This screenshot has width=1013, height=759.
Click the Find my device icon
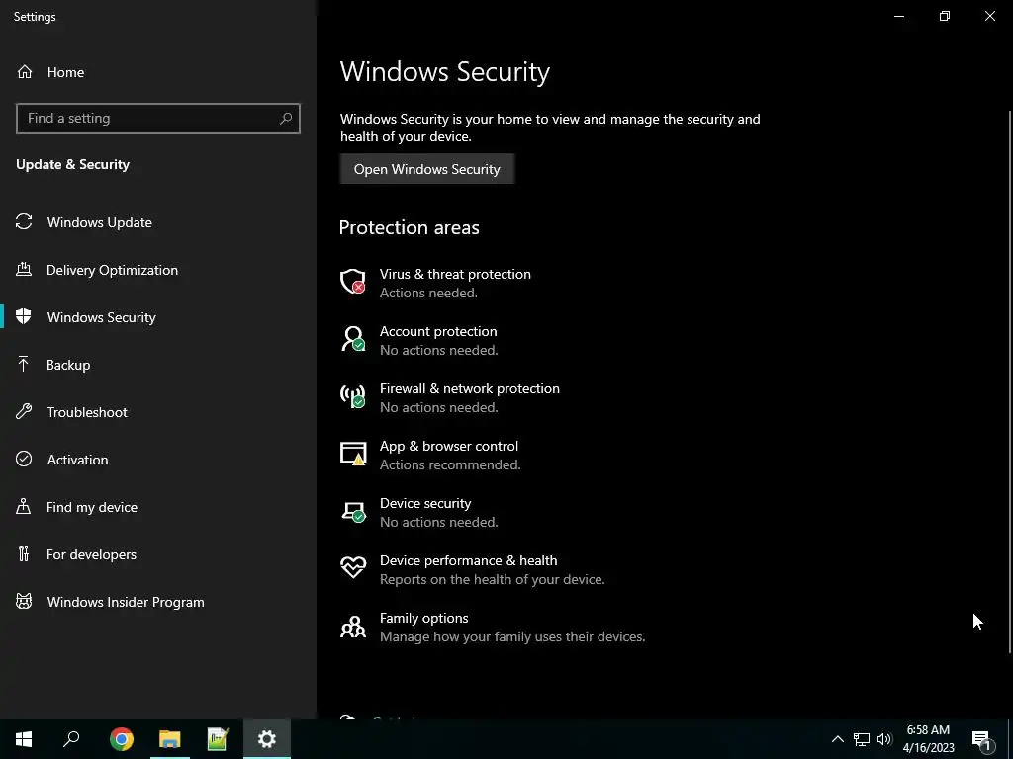coord(24,507)
